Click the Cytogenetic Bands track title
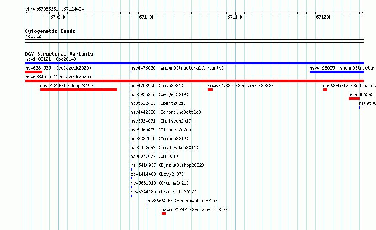The width and height of the screenshot is (376, 230). 50,31
